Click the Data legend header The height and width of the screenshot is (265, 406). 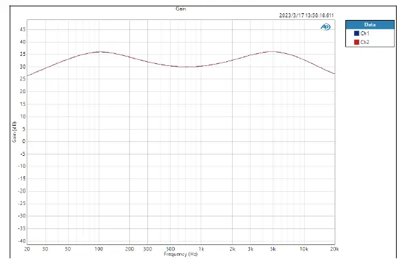[370, 25]
